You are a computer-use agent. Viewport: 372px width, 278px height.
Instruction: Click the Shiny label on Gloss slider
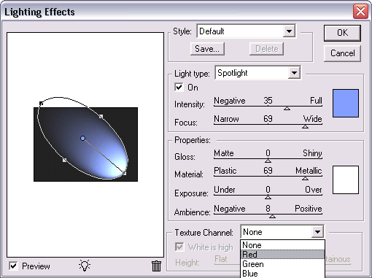(x=312, y=153)
